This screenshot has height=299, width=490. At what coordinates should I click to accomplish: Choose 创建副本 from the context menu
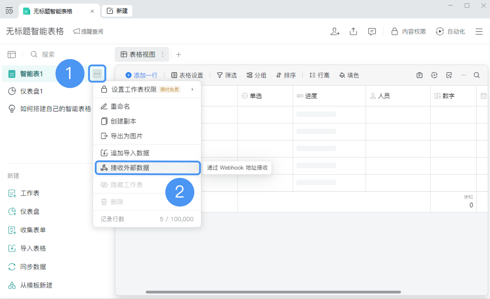coord(147,121)
